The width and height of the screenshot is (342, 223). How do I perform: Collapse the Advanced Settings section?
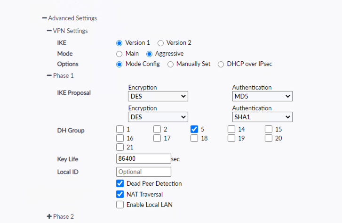45,18
